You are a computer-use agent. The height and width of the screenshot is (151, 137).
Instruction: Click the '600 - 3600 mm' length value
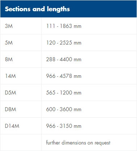(64, 109)
